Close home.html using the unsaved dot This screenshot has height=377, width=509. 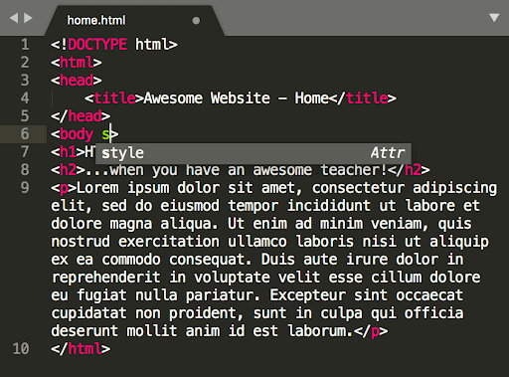pos(196,21)
